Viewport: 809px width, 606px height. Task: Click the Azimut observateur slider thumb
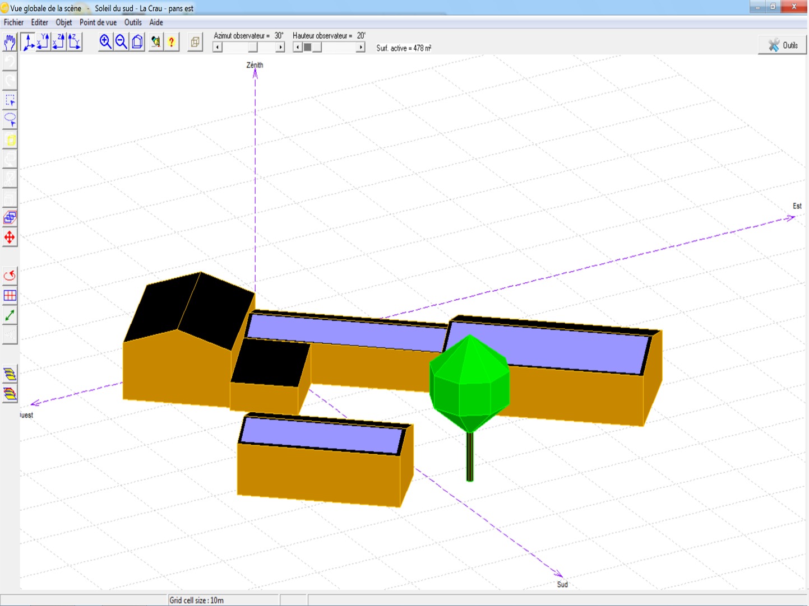coord(253,48)
